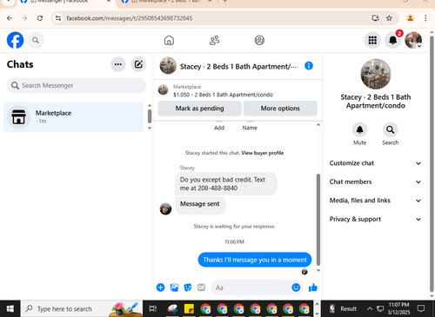Open Chrome three-dot menu
The width and height of the screenshot is (435, 317).
pos(425,18)
